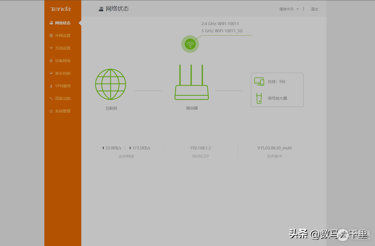375x246 pixels.
Task: Click the WAN口IP label
Action: point(200,156)
